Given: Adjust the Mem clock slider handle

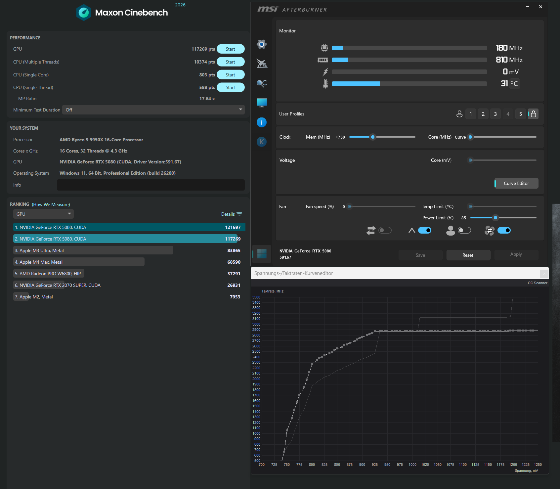Looking at the screenshot, I should tap(373, 137).
